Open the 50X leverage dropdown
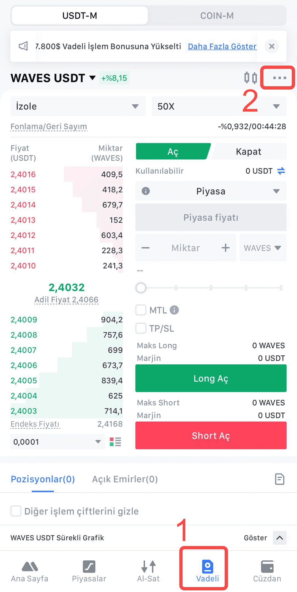Image resolution: width=297 pixels, height=592 pixels. [x=219, y=106]
